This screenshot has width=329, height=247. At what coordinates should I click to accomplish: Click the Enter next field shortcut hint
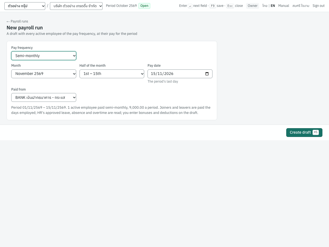(193, 6)
